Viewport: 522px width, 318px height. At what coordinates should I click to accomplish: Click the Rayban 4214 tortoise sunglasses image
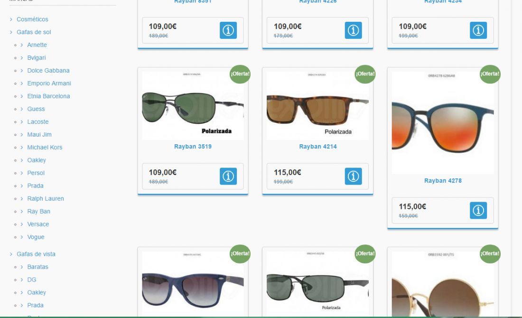tap(317, 105)
